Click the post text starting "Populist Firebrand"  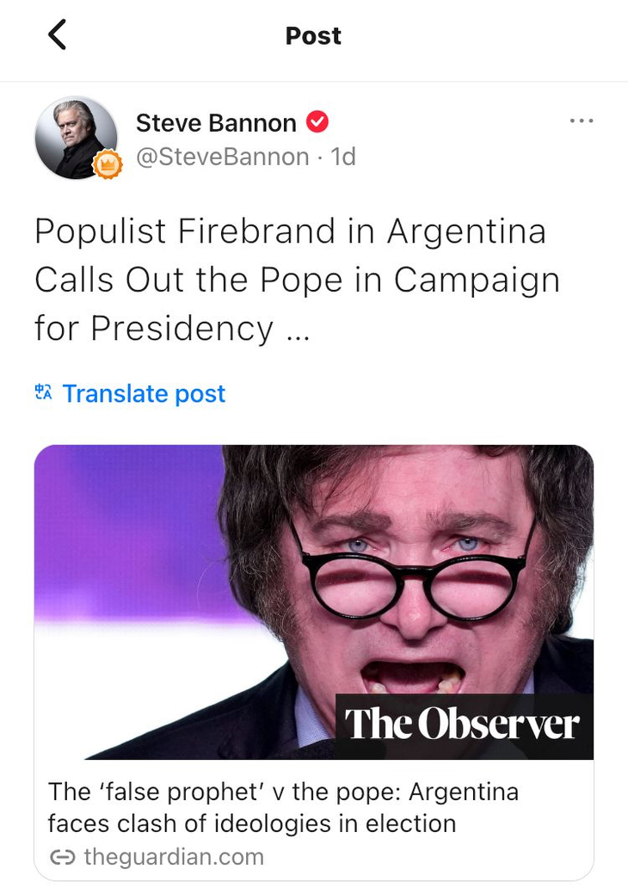(x=290, y=231)
